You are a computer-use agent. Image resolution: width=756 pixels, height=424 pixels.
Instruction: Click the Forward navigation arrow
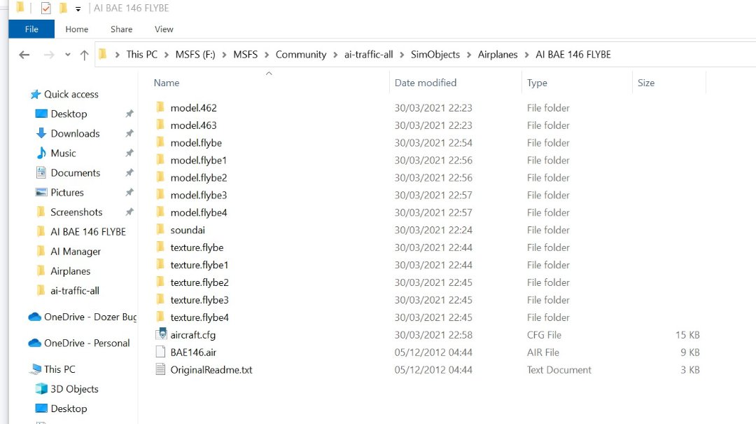49,55
